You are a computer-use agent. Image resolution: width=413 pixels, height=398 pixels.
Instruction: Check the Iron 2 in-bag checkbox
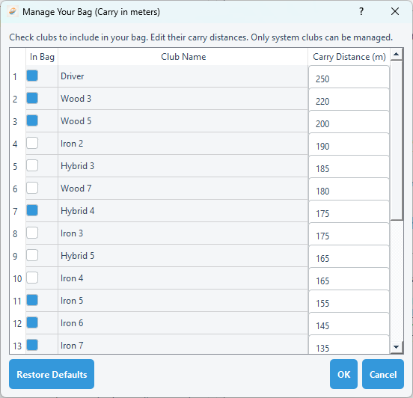(x=32, y=144)
